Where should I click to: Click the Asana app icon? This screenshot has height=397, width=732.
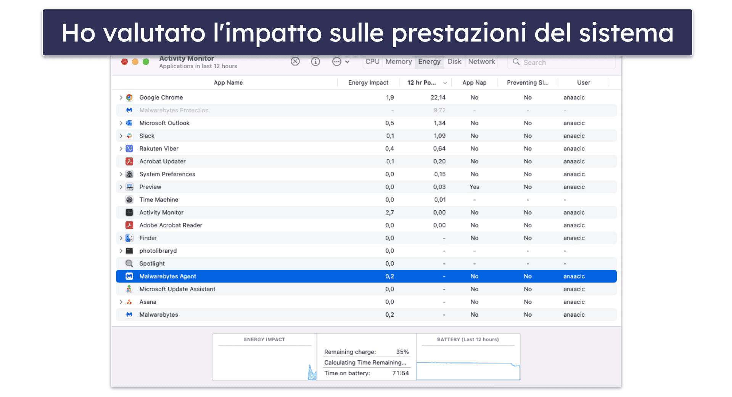coord(129,302)
